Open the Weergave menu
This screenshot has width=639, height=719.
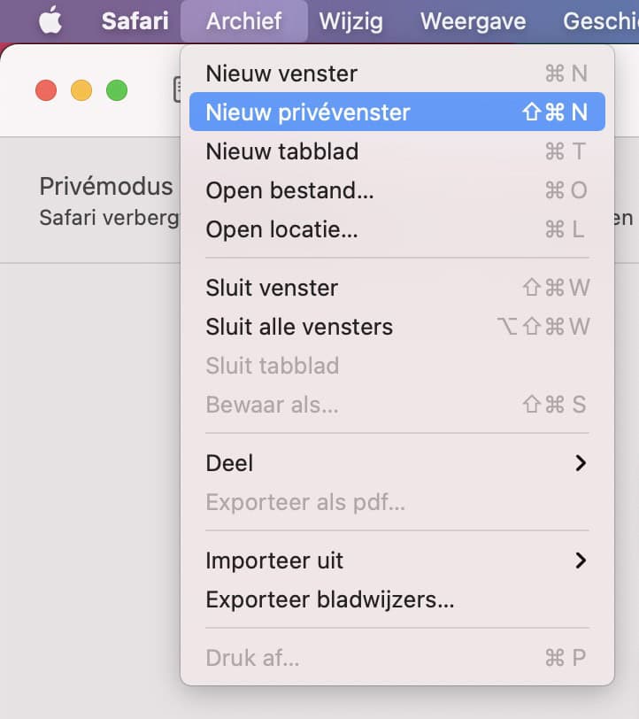(x=473, y=21)
